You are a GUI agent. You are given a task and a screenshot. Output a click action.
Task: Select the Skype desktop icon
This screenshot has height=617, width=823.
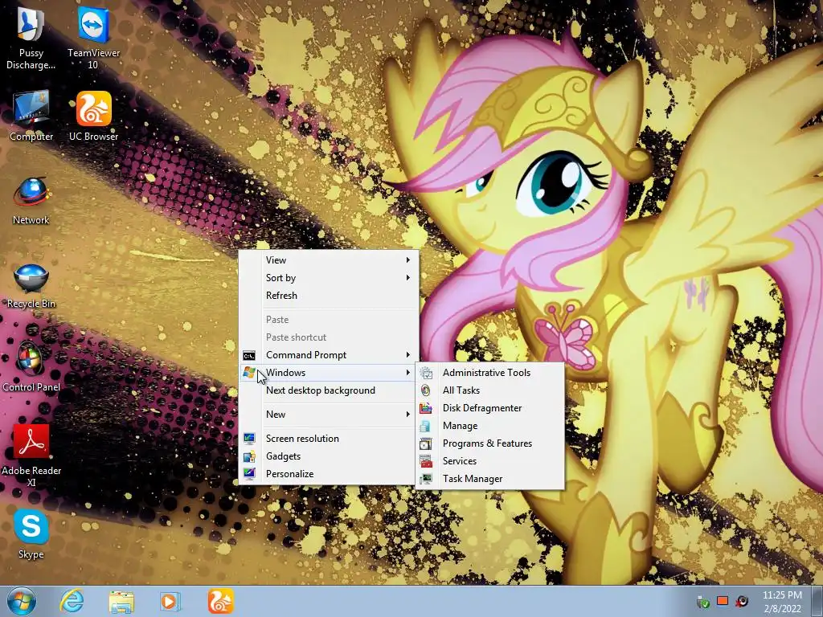pyautogui.click(x=31, y=534)
